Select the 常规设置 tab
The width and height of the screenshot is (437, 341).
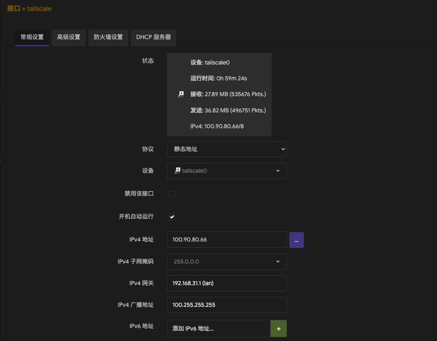click(32, 37)
